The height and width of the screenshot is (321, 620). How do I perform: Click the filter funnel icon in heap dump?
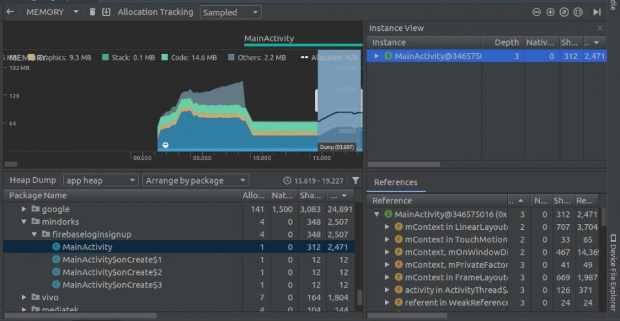tap(355, 181)
